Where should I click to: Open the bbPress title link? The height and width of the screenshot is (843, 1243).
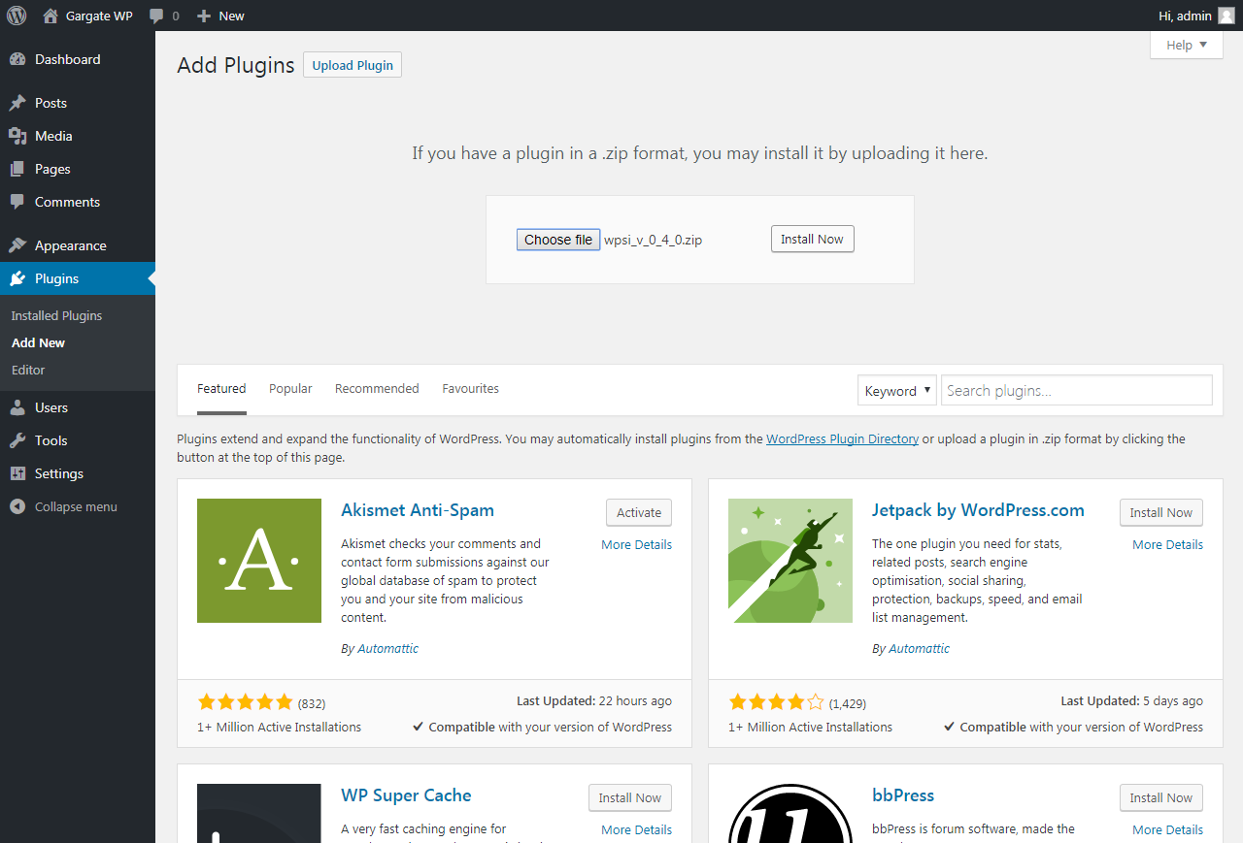tap(903, 795)
